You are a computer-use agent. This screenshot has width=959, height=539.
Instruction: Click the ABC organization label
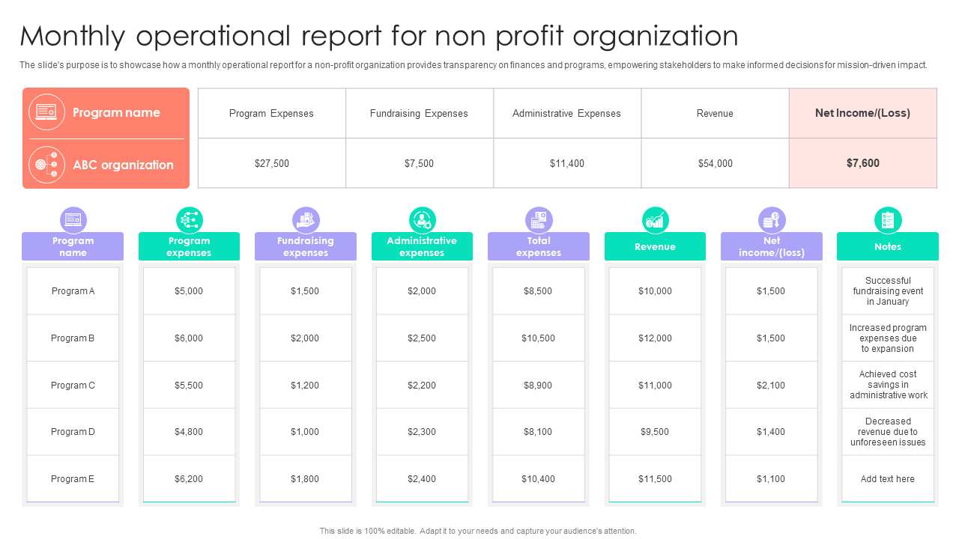tap(123, 165)
